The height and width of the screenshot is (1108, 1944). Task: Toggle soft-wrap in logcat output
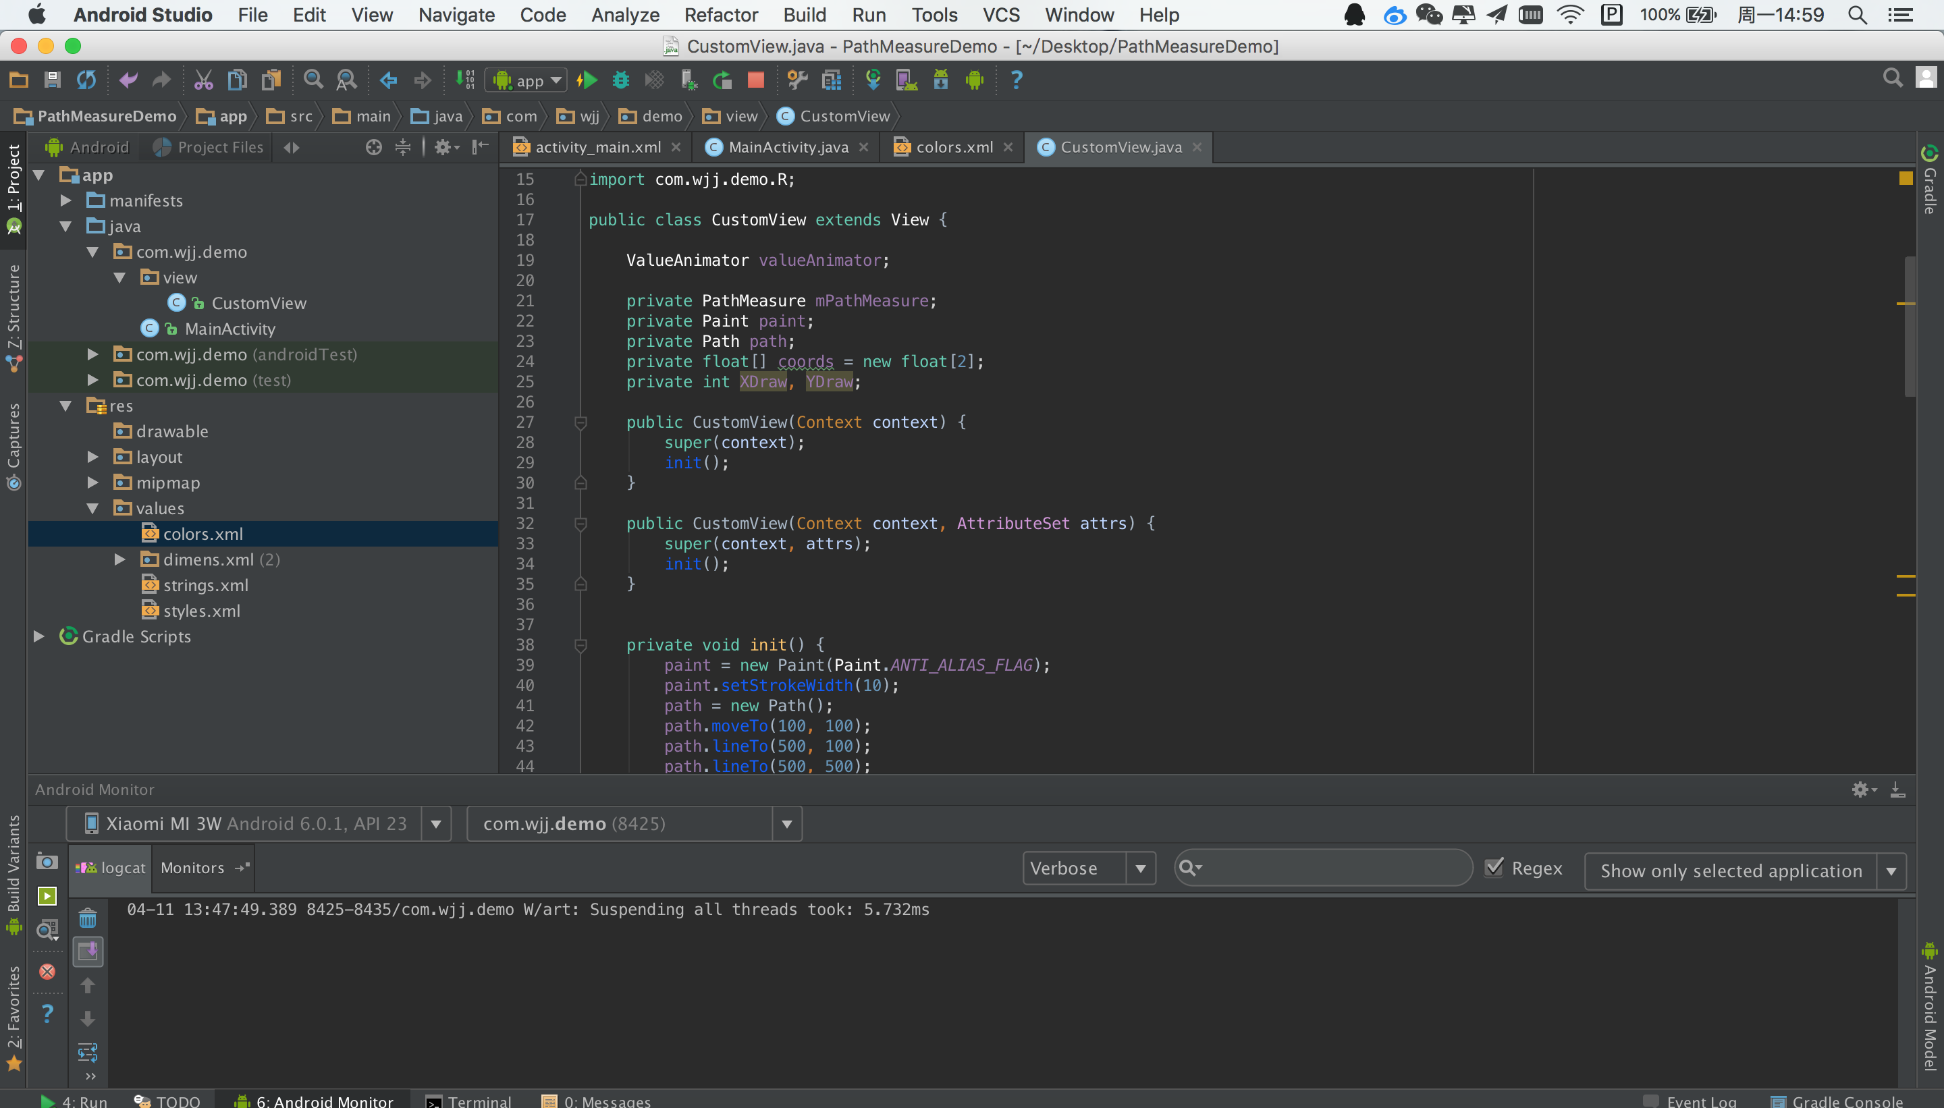coord(88,1053)
